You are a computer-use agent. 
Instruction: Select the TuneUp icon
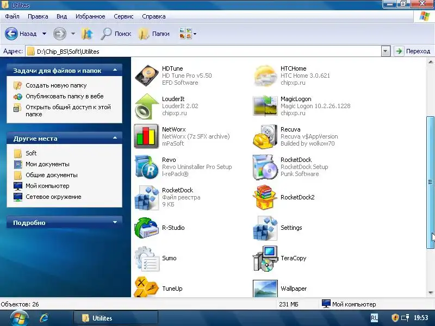146,287
